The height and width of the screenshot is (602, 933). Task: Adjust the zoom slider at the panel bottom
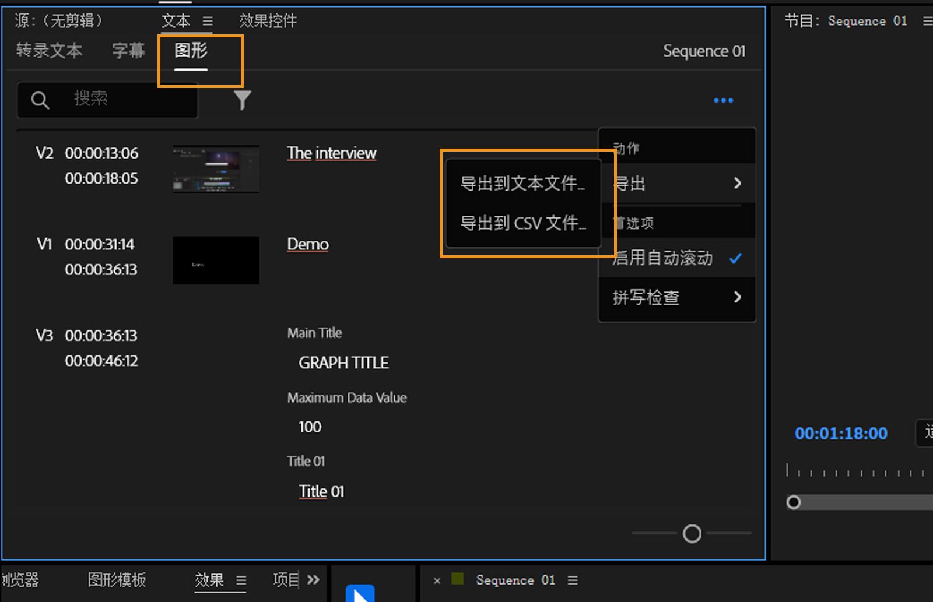coord(692,533)
